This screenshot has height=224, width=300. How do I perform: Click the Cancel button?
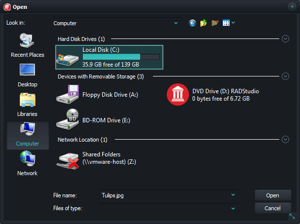tap(273, 208)
